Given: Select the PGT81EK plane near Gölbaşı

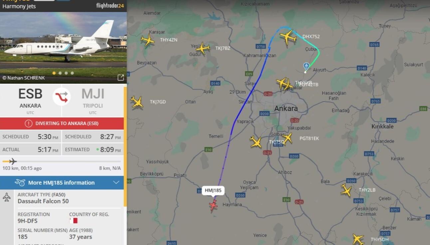Looking at the screenshot, I should coord(287,138).
